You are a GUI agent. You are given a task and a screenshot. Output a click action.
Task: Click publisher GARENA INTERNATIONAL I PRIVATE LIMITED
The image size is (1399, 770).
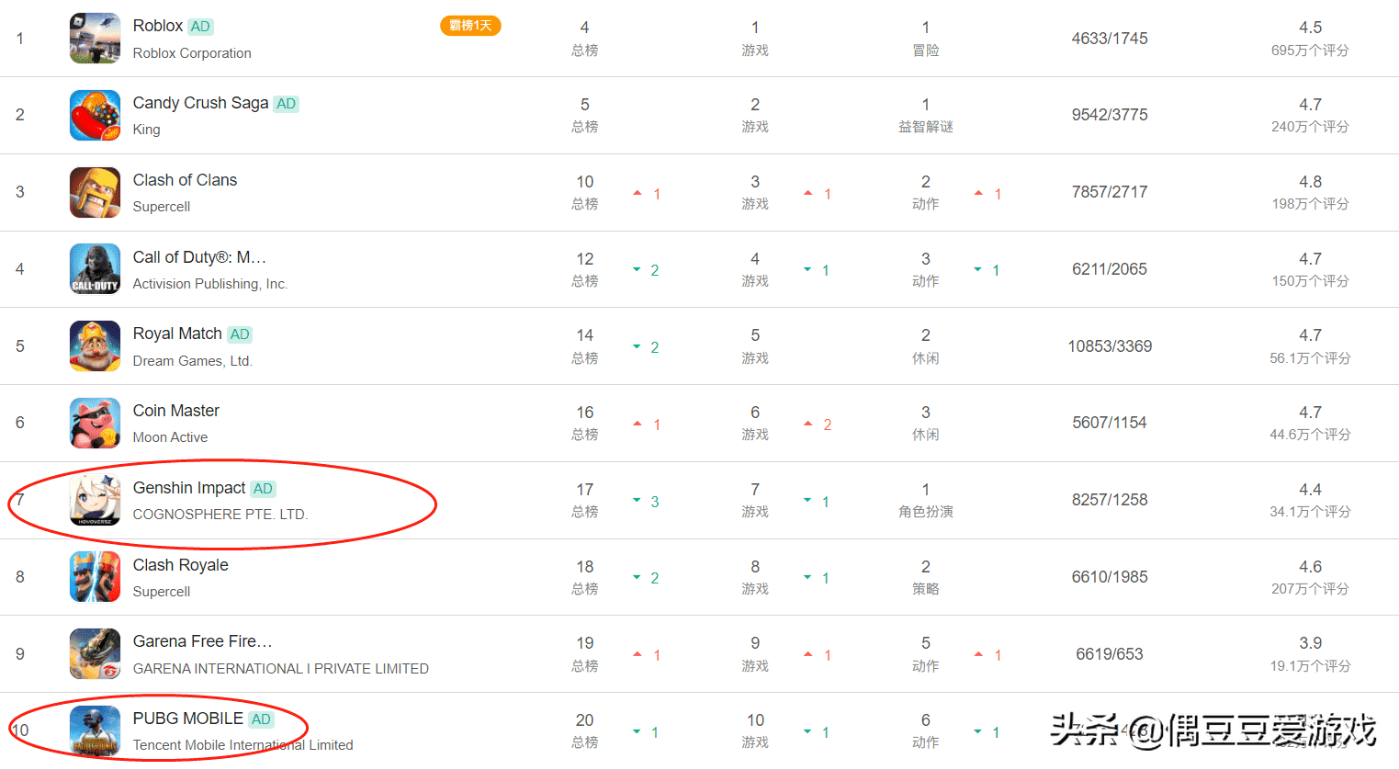(x=281, y=669)
